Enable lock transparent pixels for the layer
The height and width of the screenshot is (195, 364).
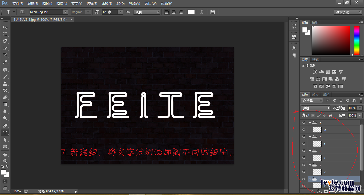click(313, 115)
